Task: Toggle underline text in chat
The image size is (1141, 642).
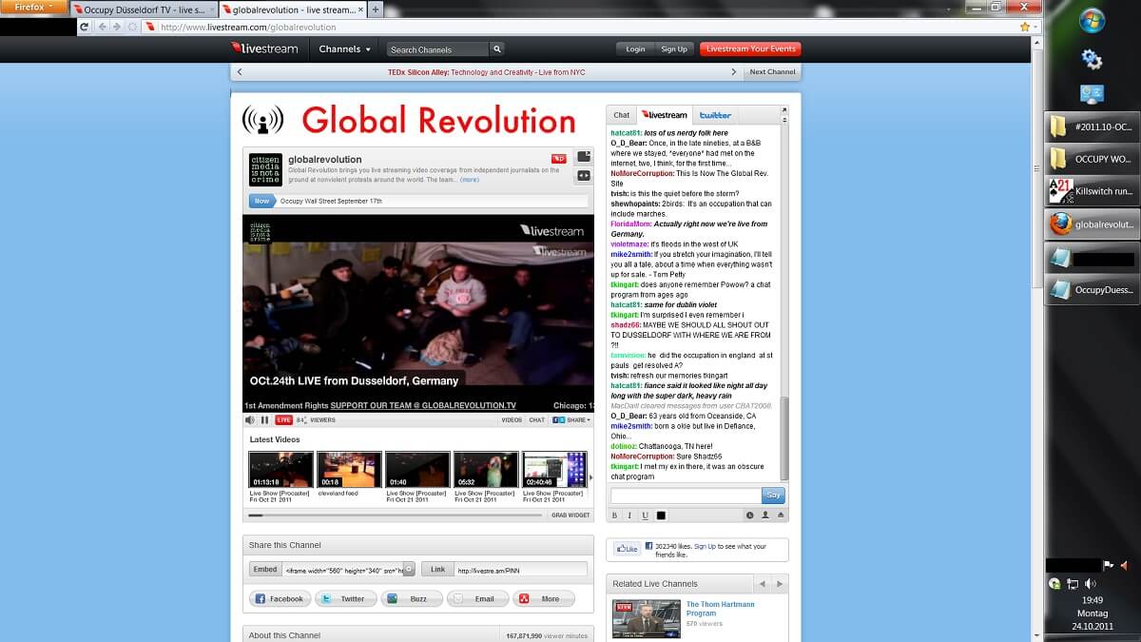Action: (x=645, y=516)
